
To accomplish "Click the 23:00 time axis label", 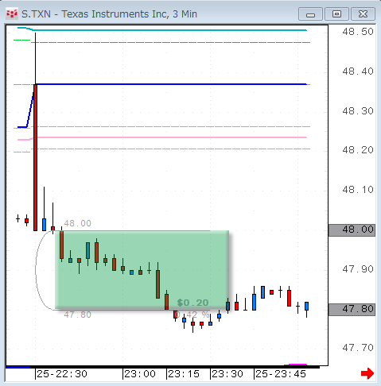I will click(140, 374).
